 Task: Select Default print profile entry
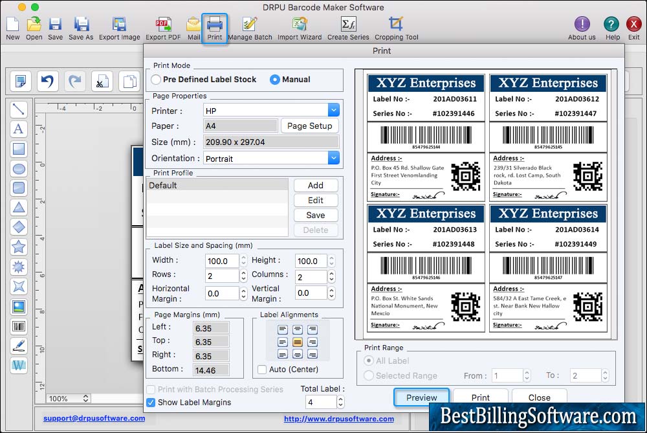point(217,185)
